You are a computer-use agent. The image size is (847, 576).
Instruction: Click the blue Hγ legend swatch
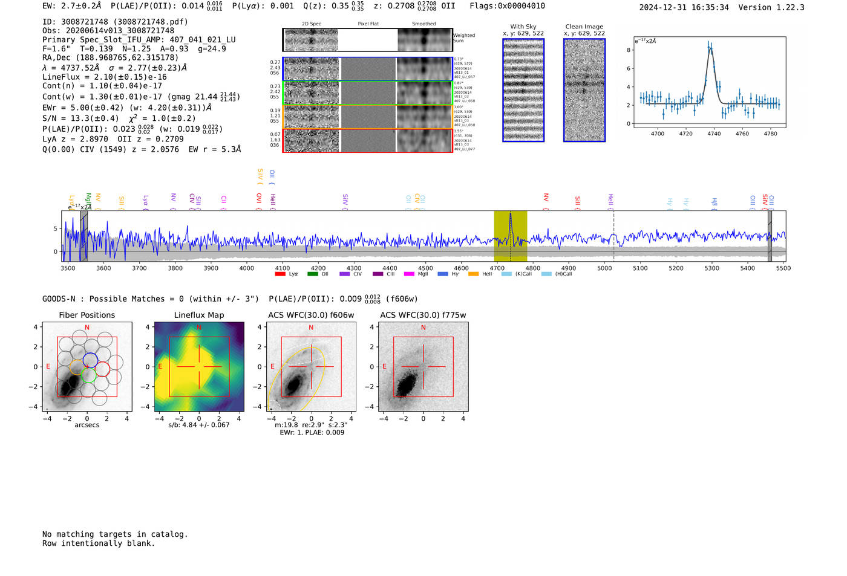(443, 274)
